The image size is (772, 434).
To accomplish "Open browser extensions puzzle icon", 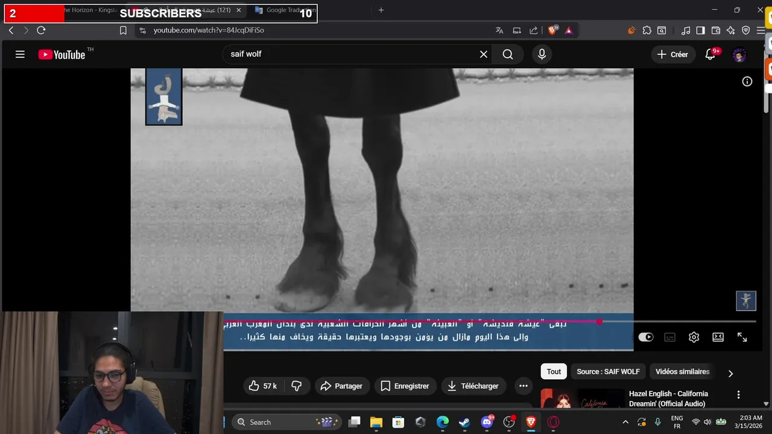I will (x=647, y=30).
